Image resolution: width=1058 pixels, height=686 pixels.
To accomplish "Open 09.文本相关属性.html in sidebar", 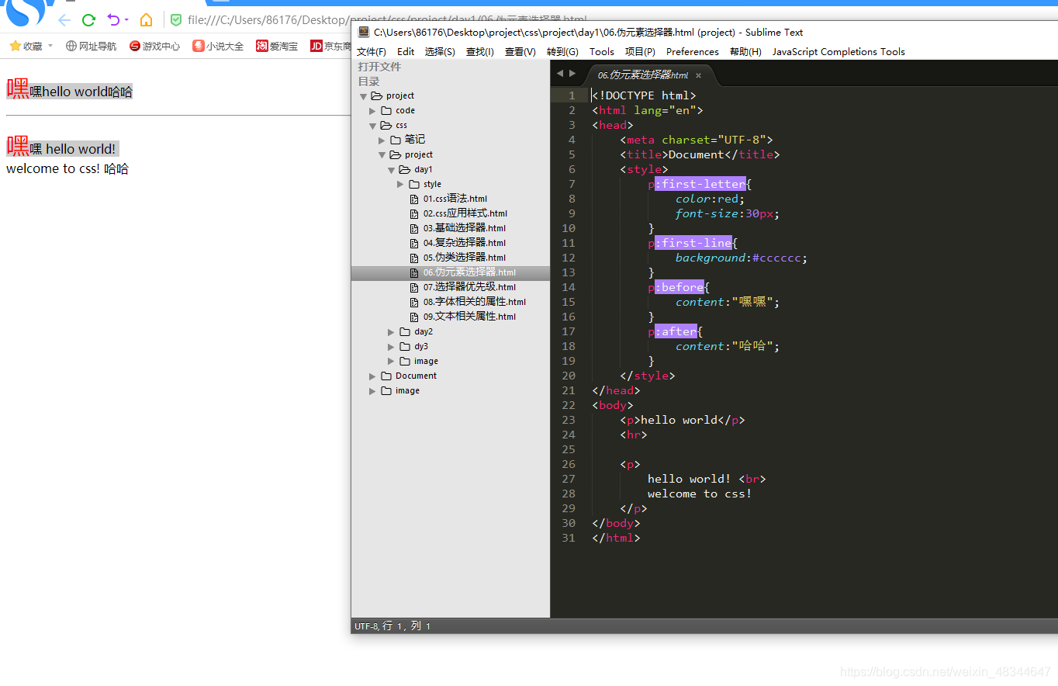I will click(x=469, y=317).
